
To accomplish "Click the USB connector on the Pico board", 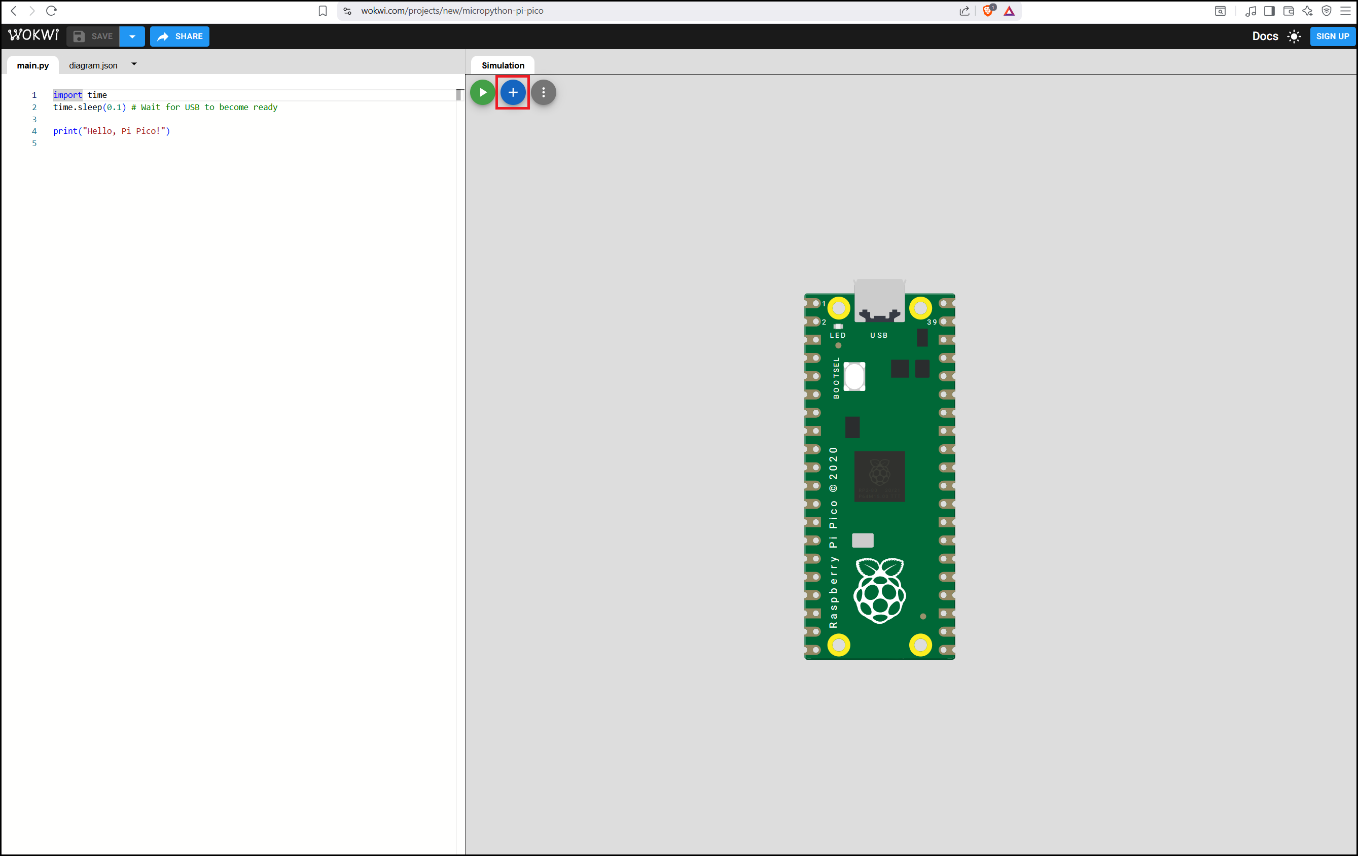I will [879, 301].
